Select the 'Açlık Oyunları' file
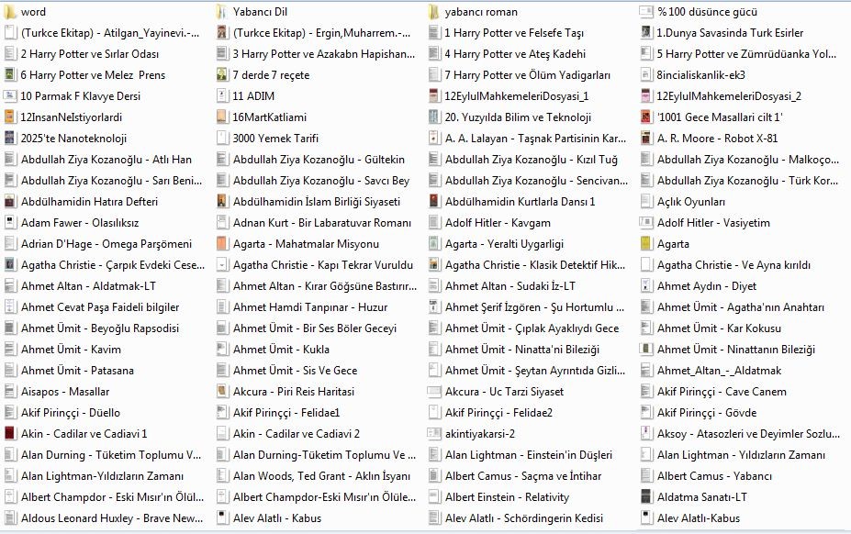 [691, 202]
